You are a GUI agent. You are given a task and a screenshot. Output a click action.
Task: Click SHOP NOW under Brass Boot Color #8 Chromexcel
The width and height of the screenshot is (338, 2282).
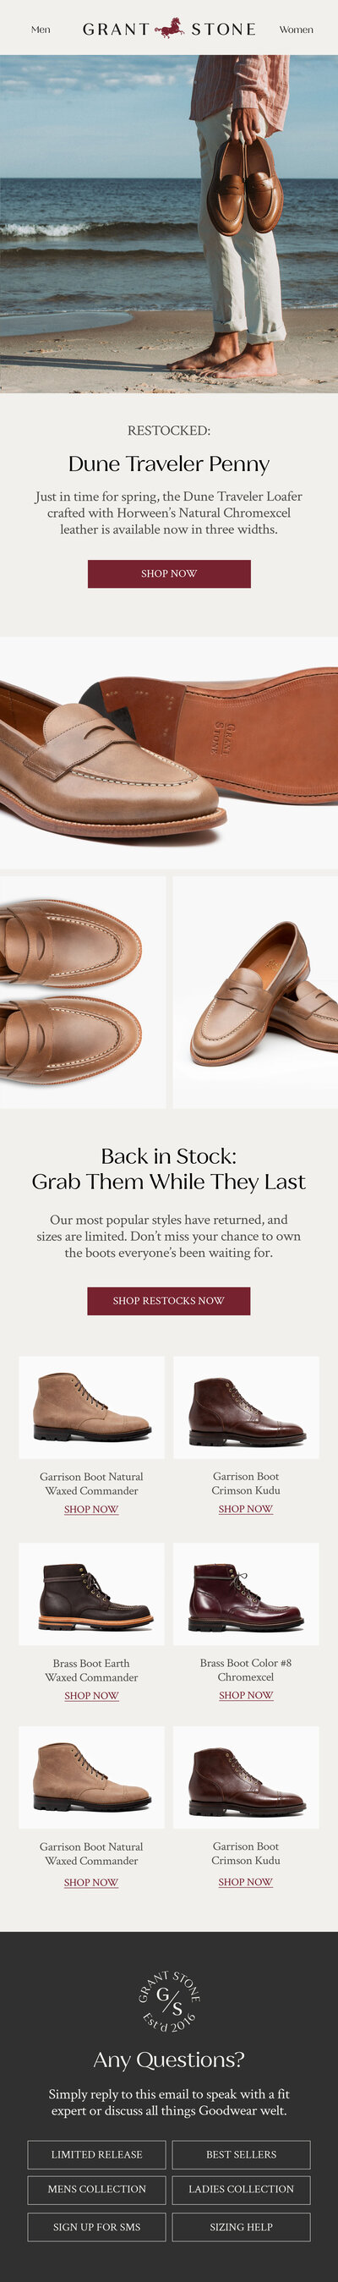246,1695
